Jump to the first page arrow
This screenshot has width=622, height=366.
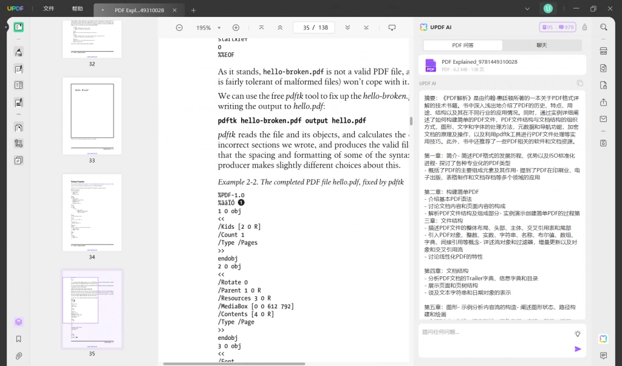click(261, 27)
